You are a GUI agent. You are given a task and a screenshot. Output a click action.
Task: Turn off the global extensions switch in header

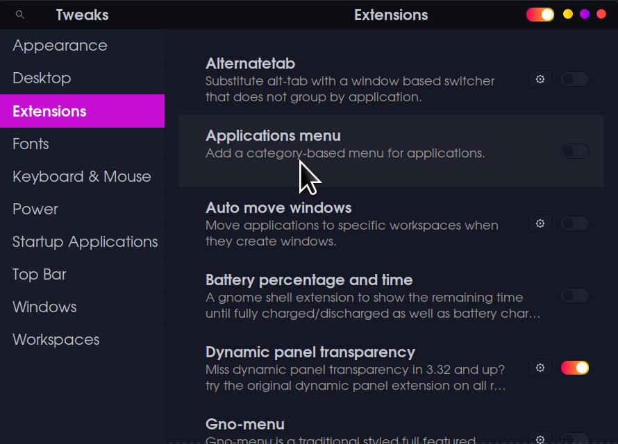point(540,15)
